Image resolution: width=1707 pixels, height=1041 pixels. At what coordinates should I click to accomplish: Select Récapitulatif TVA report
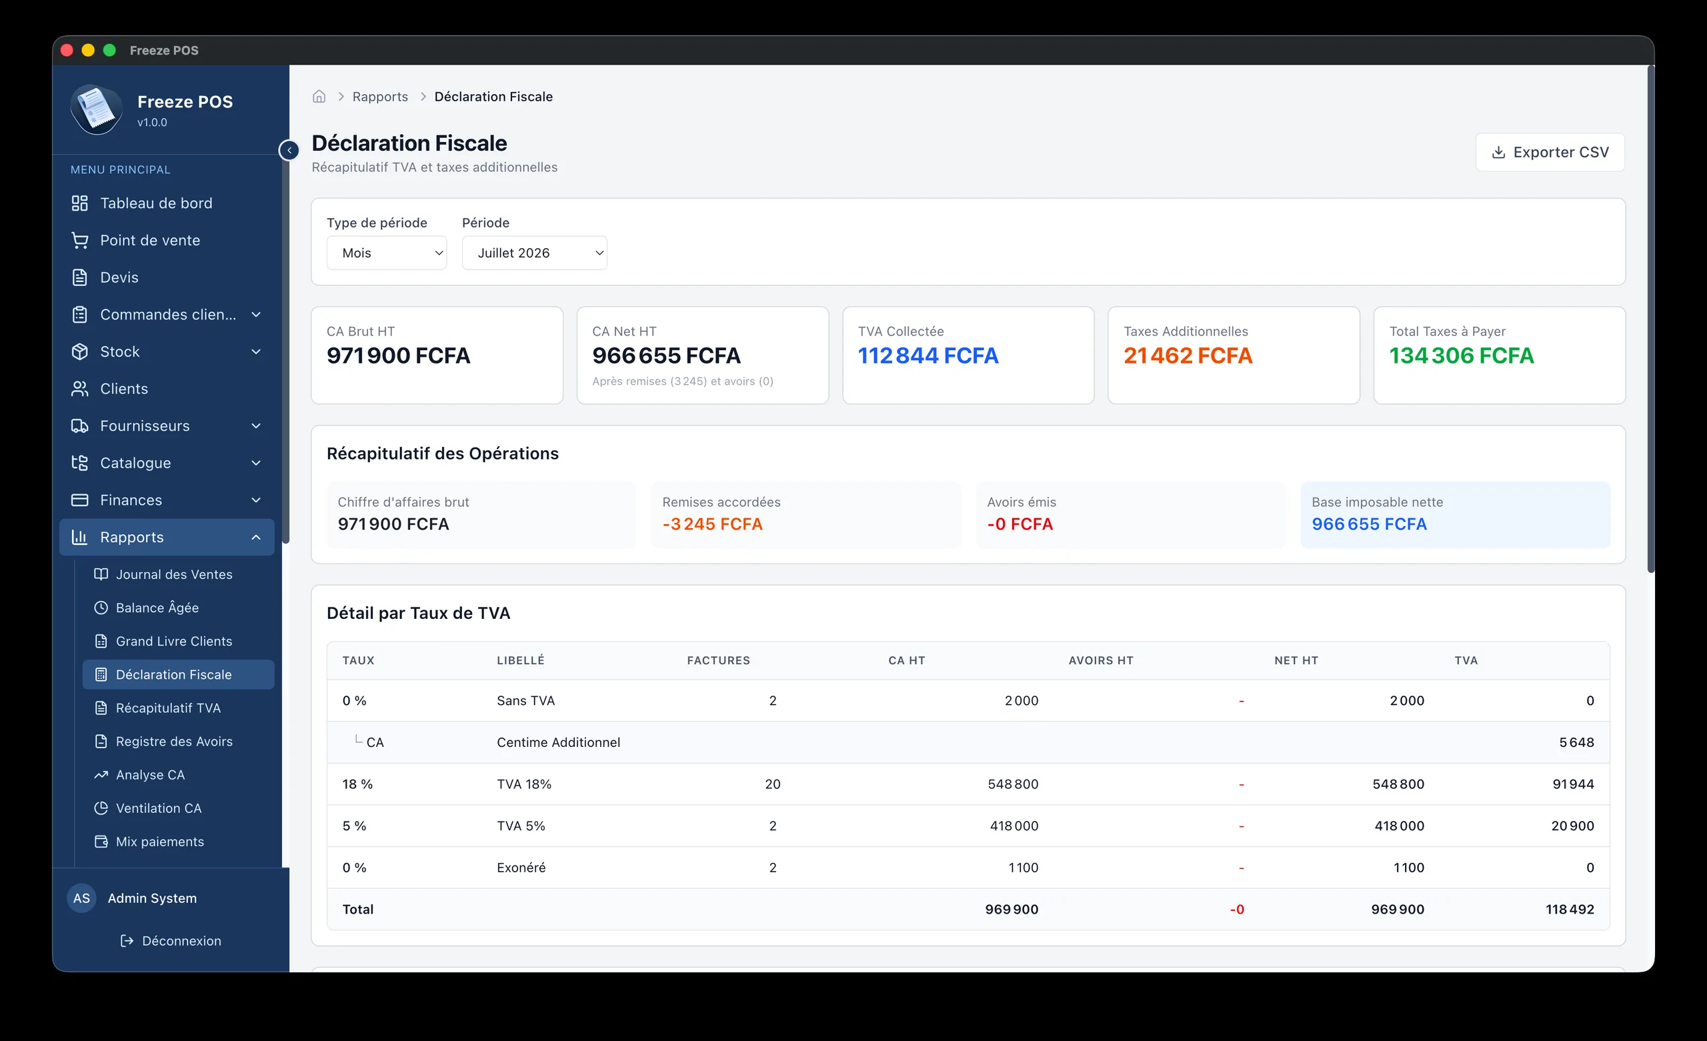pyautogui.click(x=178, y=708)
